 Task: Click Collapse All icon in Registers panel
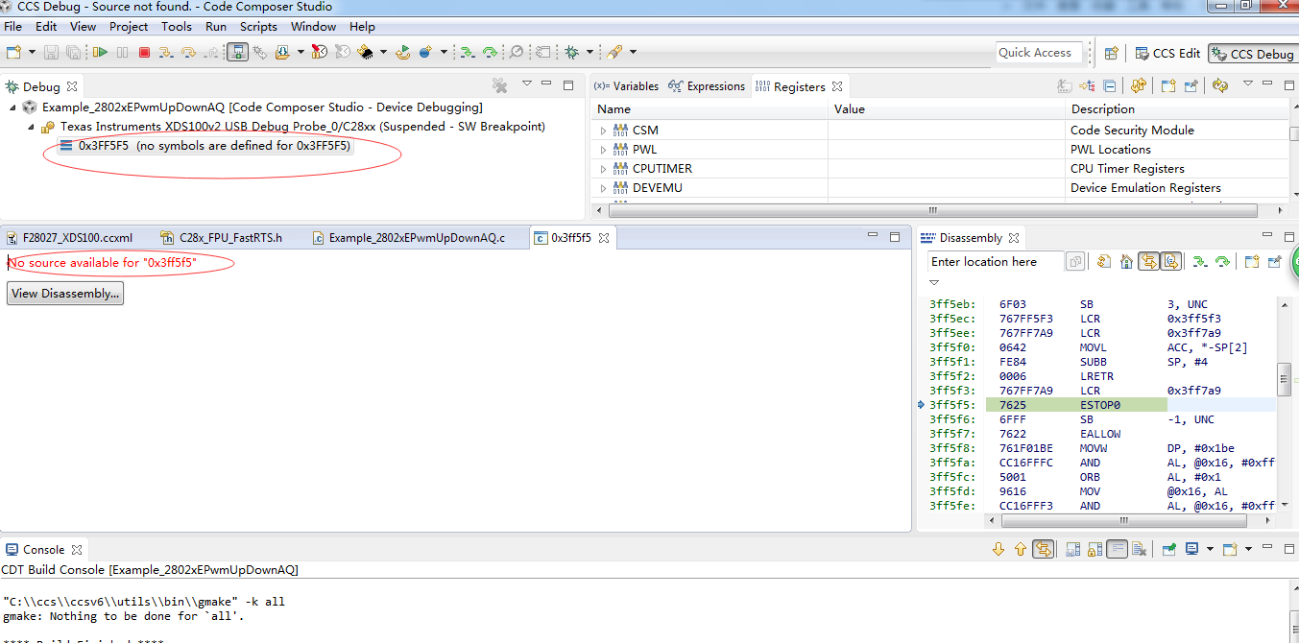(1109, 86)
